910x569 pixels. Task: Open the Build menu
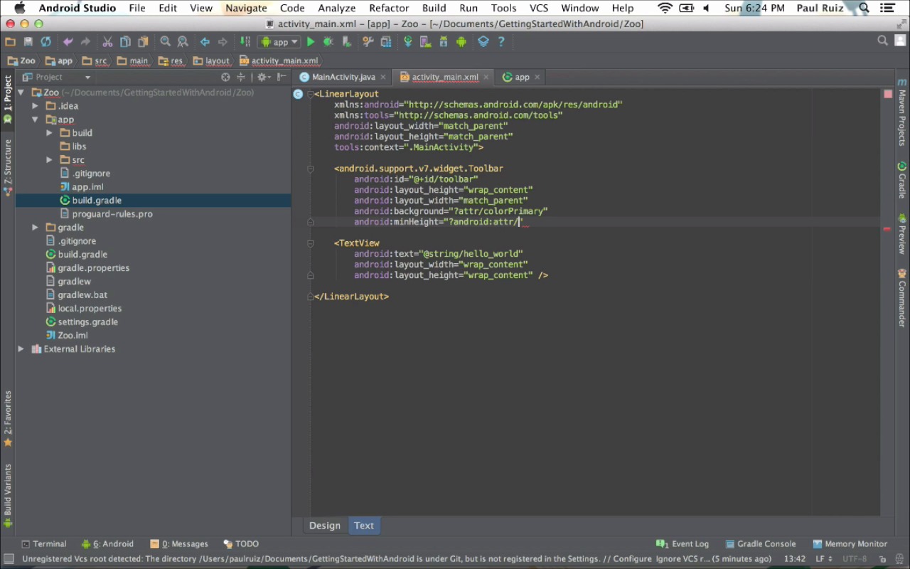[x=434, y=8]
